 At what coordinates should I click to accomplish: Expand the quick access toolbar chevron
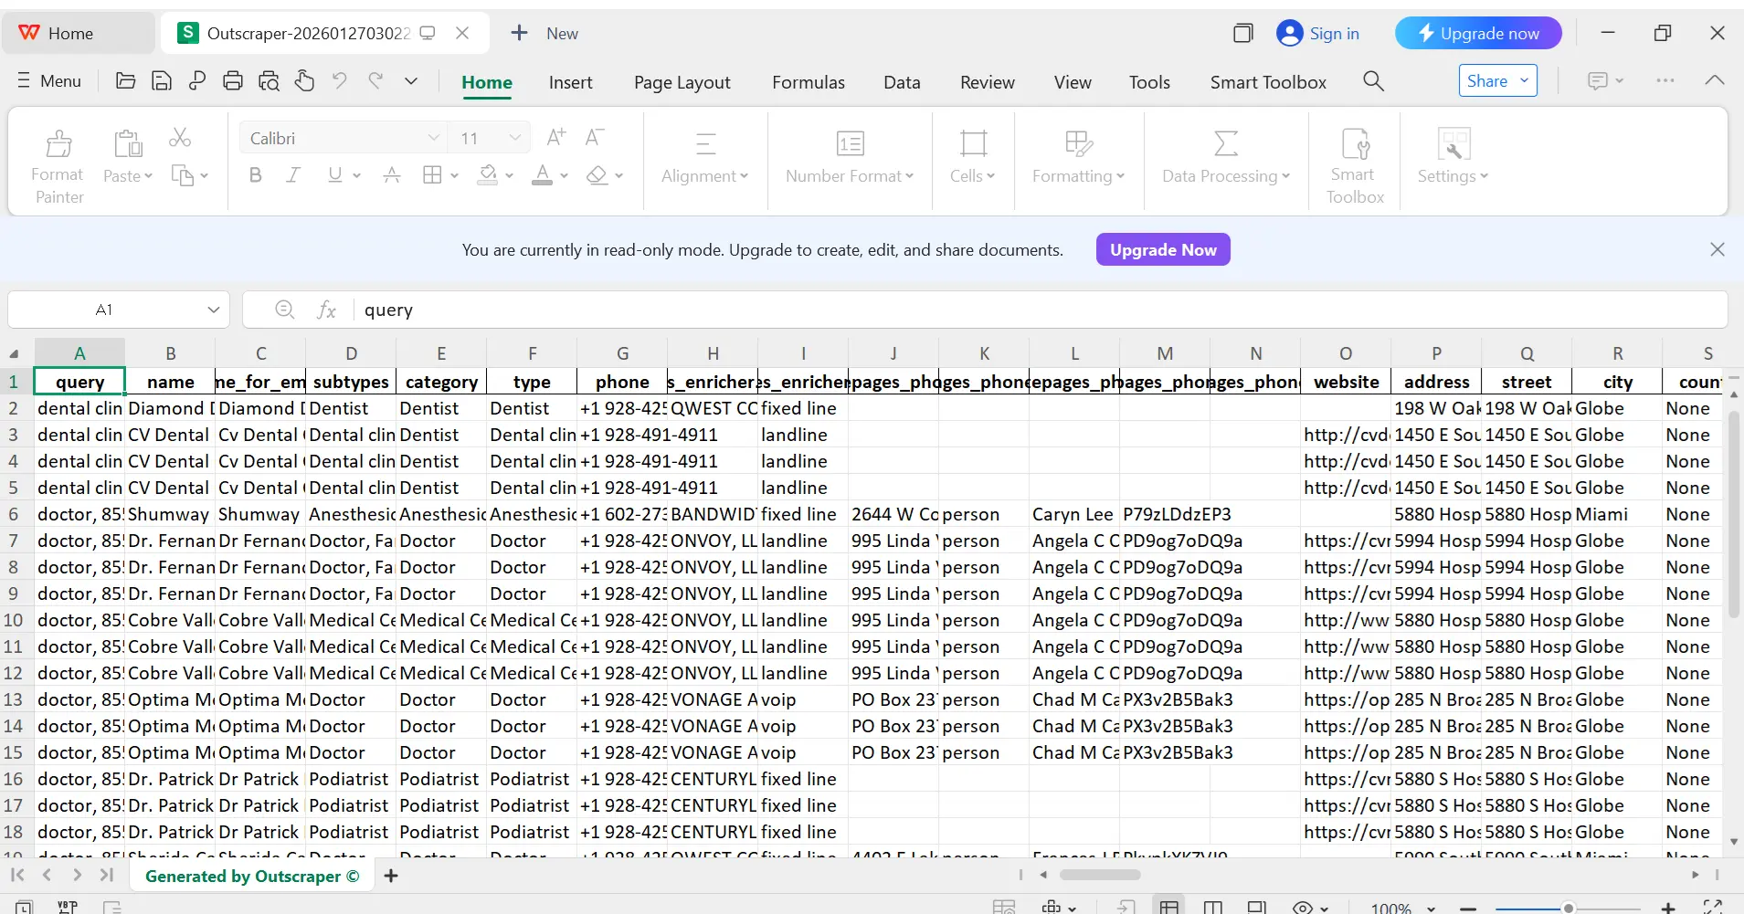coord(411,81)
